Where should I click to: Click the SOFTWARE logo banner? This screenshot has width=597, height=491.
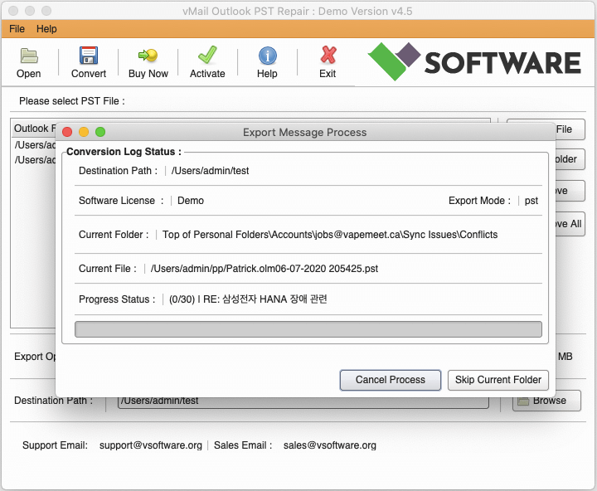point(474,62)
